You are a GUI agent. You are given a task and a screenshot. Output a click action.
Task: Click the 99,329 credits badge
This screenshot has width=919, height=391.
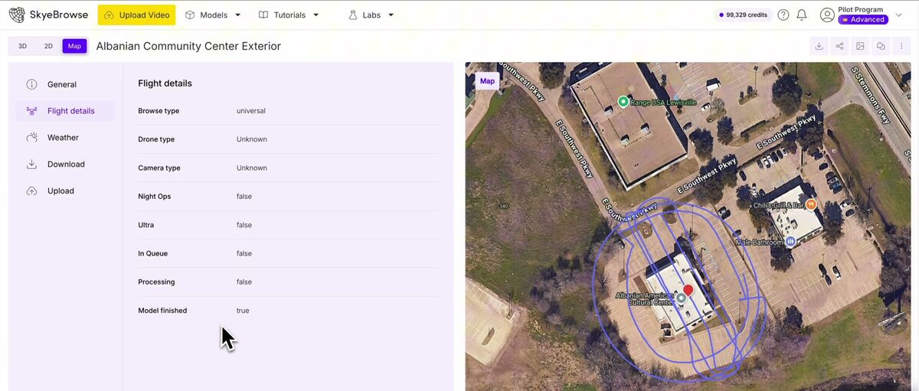click(744, 15)
